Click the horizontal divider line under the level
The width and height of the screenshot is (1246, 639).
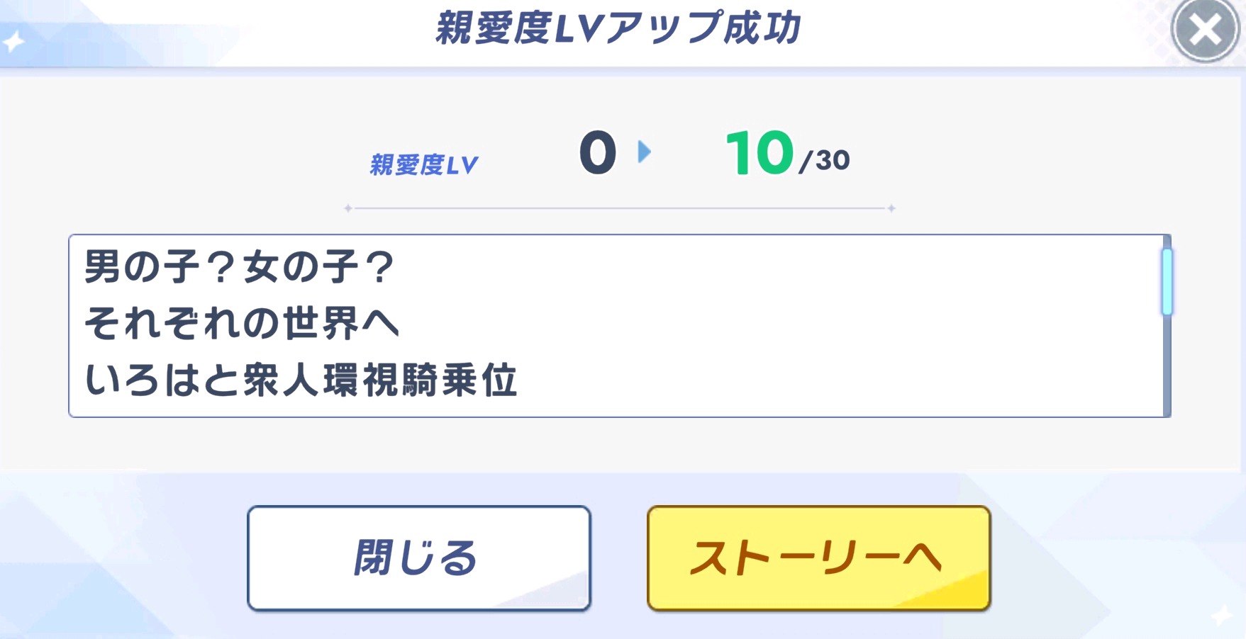click(x=620, y=208)
